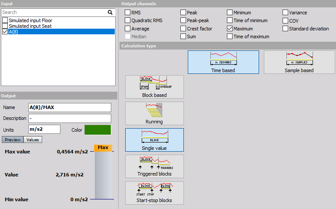336x209 pixels.
Task: Enable Time of maximum channel
Action: tap(230, 36)
